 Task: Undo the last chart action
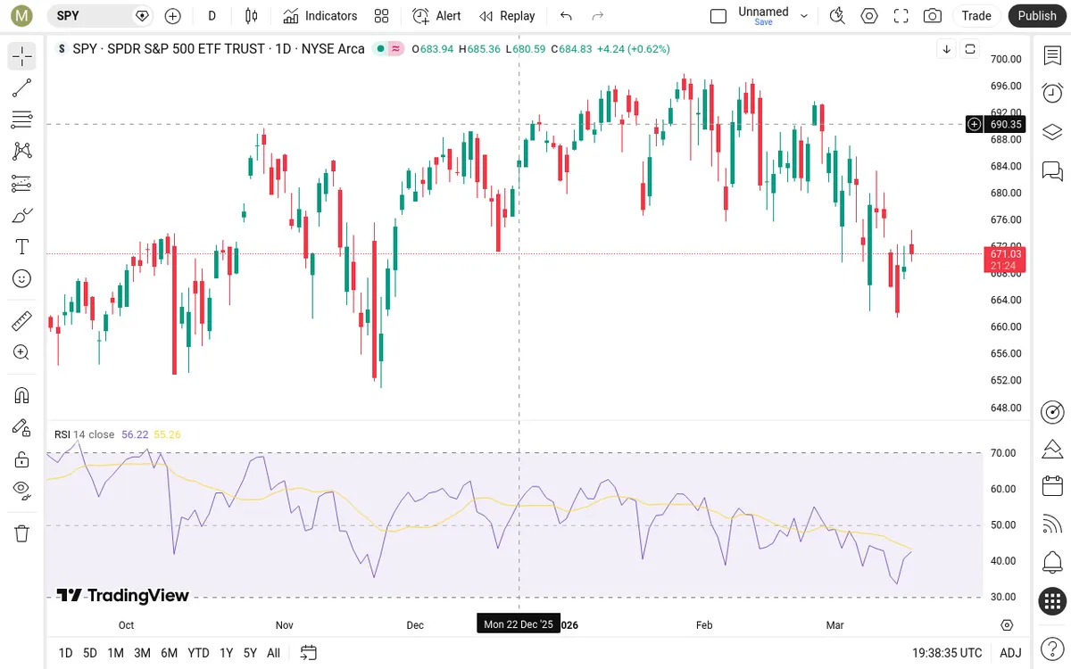click(566, 15)
